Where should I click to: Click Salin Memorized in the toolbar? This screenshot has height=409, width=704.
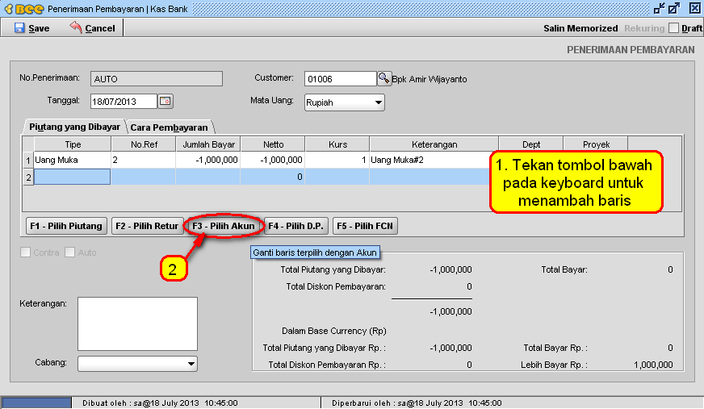580,28
